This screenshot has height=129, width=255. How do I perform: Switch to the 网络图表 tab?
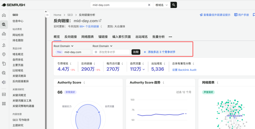pyautogui.click(x=88, y=37)
